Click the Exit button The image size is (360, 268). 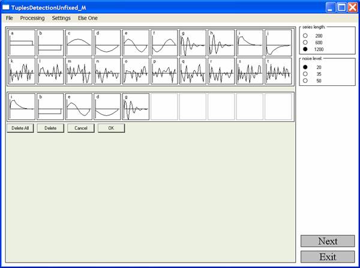click(x=328, y=257)
